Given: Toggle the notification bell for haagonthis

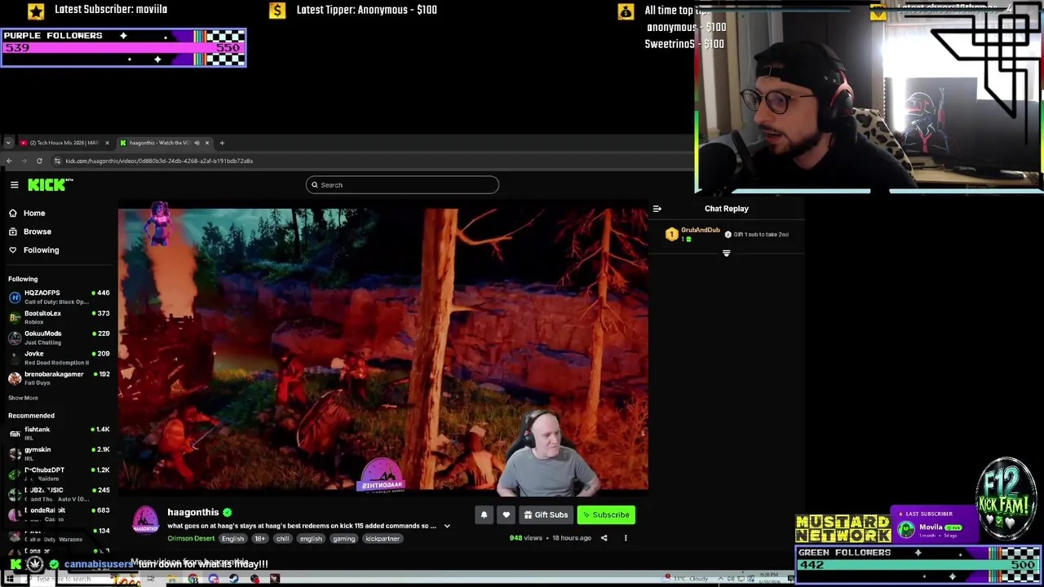Looking at the screenshot, I should [484, 515].
